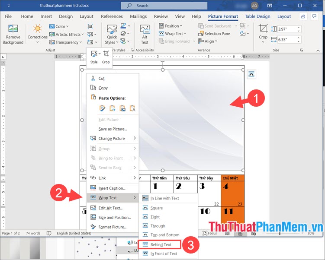Screen dimensions: 325x260
Task: Open the Position dropdown
Action: [x=171, y=26]
